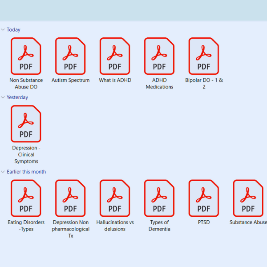Collapse the Yesterday group chevron
The width and height of the screenshot is (267, 267).
pos(3,97)
